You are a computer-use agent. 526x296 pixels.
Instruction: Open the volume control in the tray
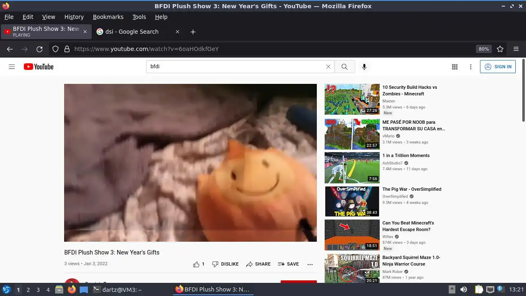point(464,289)
